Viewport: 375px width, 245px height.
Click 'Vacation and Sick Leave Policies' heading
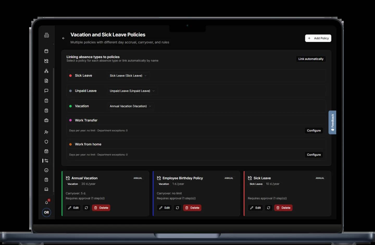point(108,35)
